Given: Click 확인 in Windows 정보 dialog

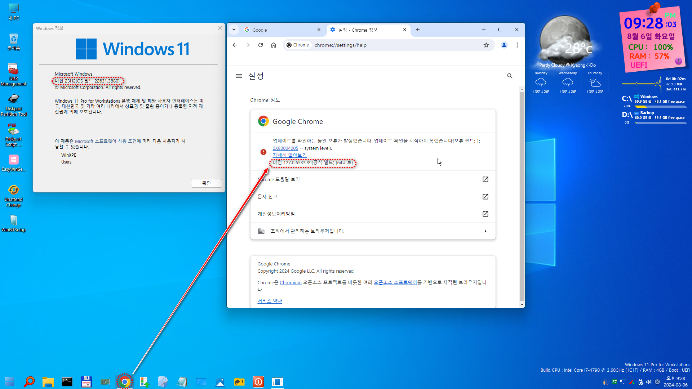Looking at the screenshot, I should tap(206, 183).
